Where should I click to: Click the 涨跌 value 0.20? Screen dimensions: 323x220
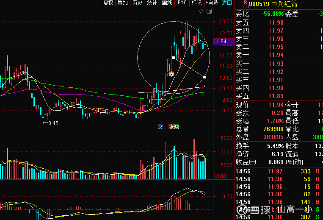pyautogui.click(x=278, y=113)
